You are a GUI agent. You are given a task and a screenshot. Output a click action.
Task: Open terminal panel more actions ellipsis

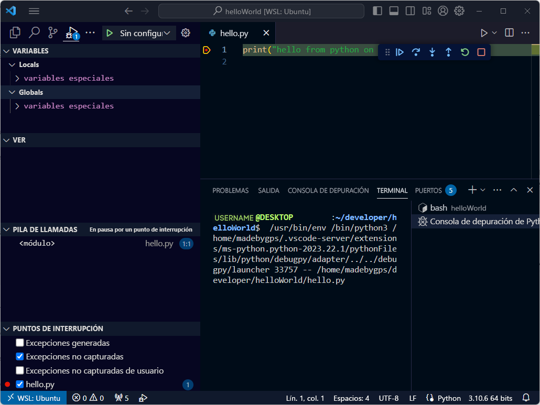pyautogui.click(x=498, y=190)
